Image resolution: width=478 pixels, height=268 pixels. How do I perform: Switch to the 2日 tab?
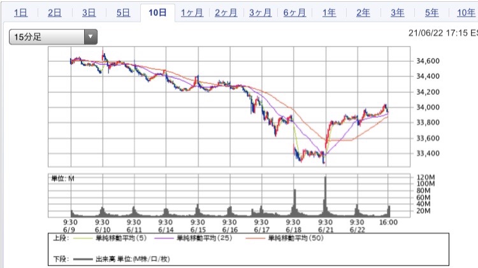[x=55, y=13]
